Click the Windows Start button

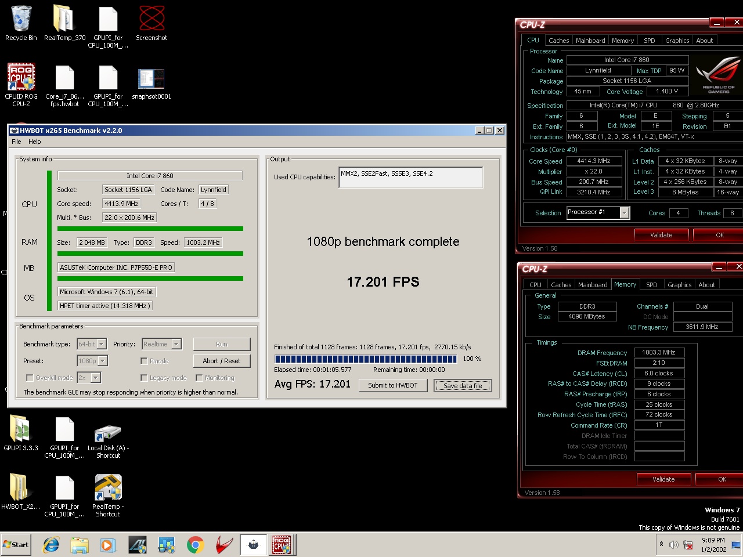16,545
